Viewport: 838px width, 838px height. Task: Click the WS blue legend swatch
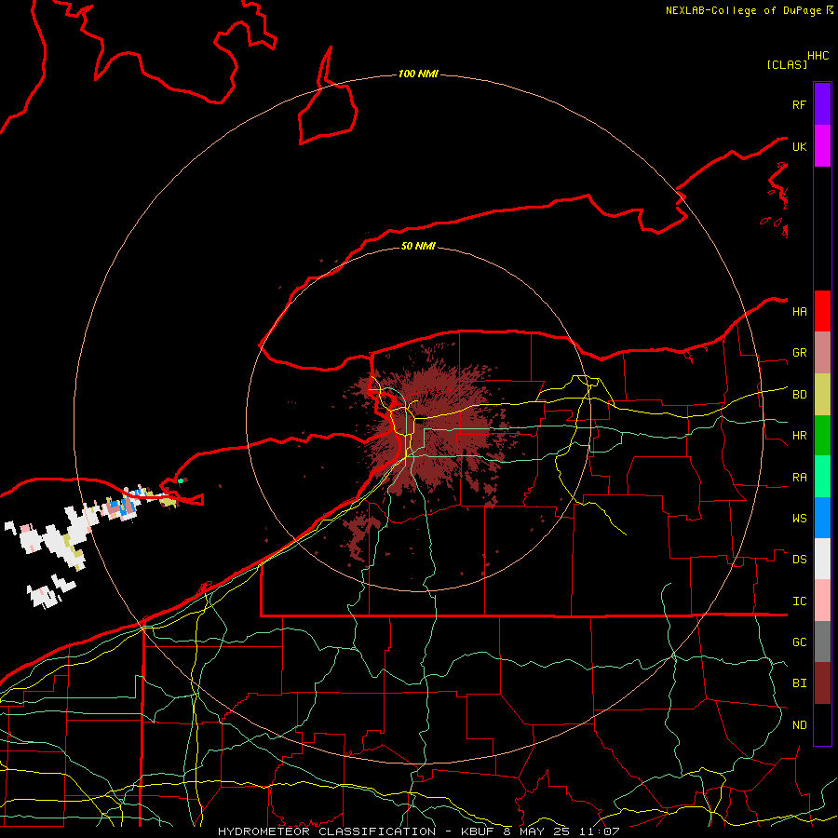(x=822, y=518)
